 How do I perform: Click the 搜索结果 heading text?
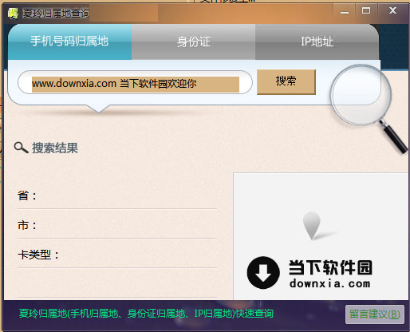(x=55, y=148)
